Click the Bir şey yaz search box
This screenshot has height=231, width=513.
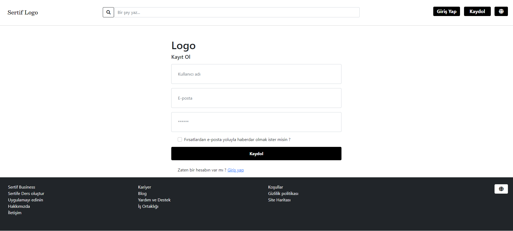pyautogui.click(x=237, y=12)
